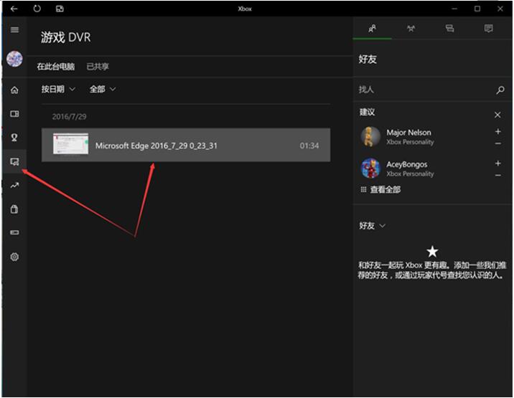The image size is (514, 398).
Task: Remove Major Nelson suggestion
Action: pos(498,143)
